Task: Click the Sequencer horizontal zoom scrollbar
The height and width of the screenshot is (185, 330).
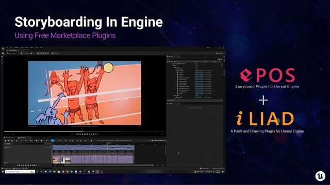Action: coord(109,165)
